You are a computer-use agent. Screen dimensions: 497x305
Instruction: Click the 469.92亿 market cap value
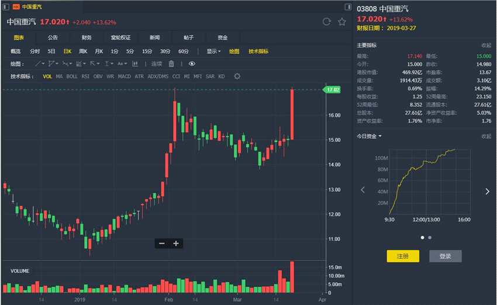click(412, 72)
